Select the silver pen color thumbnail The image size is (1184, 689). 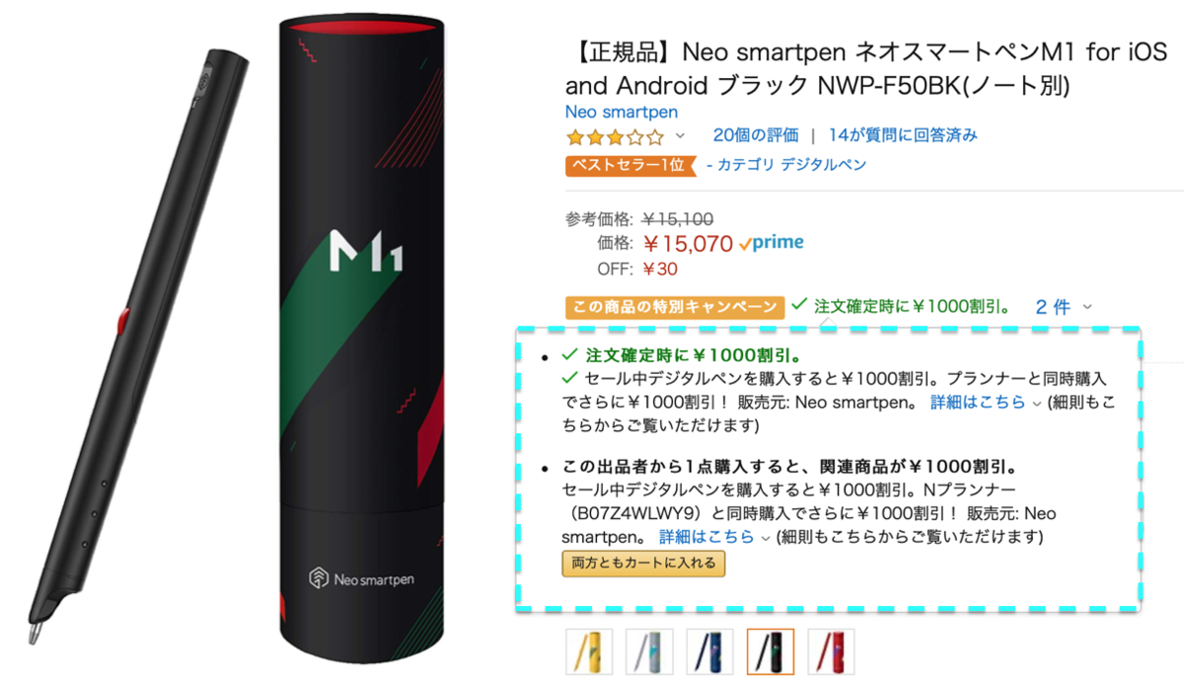(649, 652)
